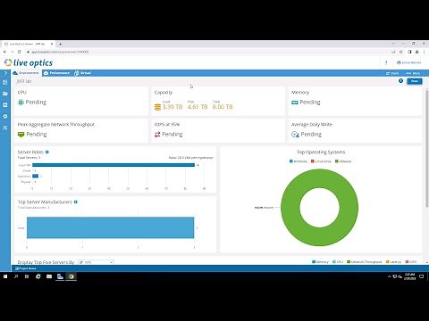Click the Guest VM bar in Server Roles
The image size is (429, 321).
(x=114, y=165)
